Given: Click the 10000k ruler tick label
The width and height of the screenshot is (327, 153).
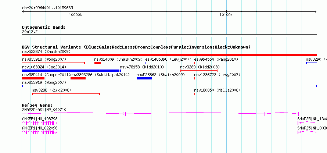Looking at the screenshot, I should tap(75, 15).
